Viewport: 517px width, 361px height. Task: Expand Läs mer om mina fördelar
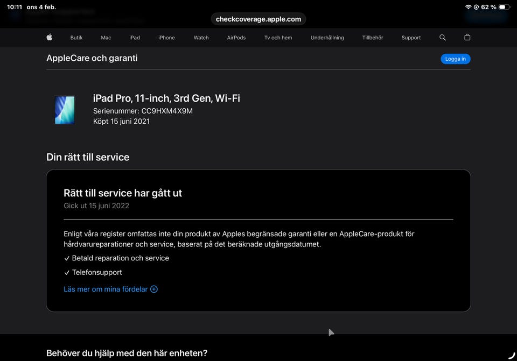pyautogui.click(x=106, y=289)
